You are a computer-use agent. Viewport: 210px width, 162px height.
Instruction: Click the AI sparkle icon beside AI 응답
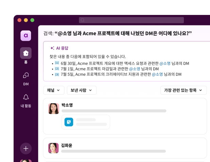52,48
